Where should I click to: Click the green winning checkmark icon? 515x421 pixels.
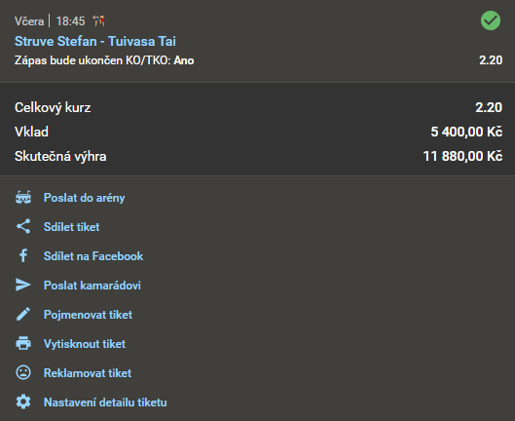point(491,20)
